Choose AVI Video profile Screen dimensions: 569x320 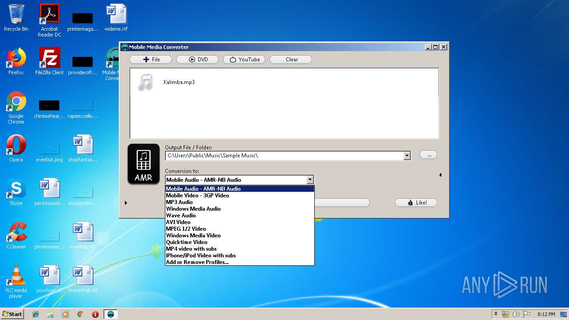pyautogui.click(x=240, y=222)
